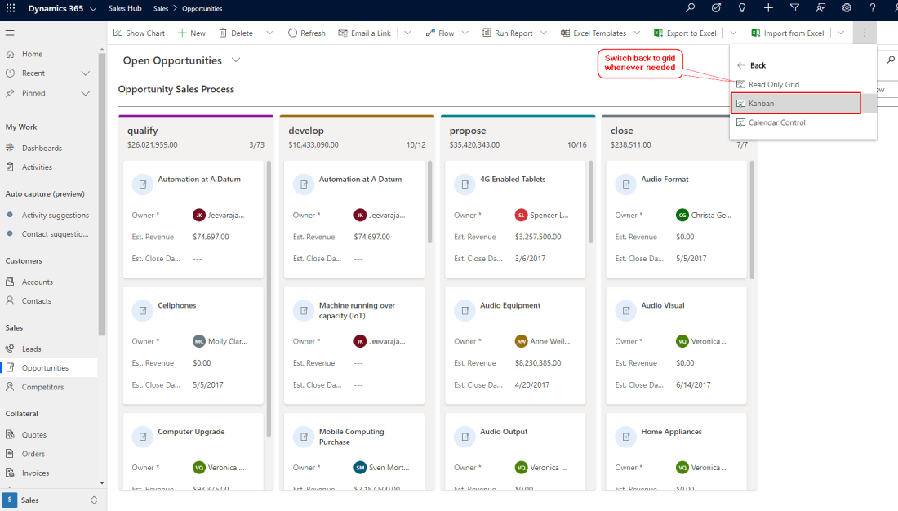Click the more commands ellipsis button

pyautogui.click(x=865, y=33)
